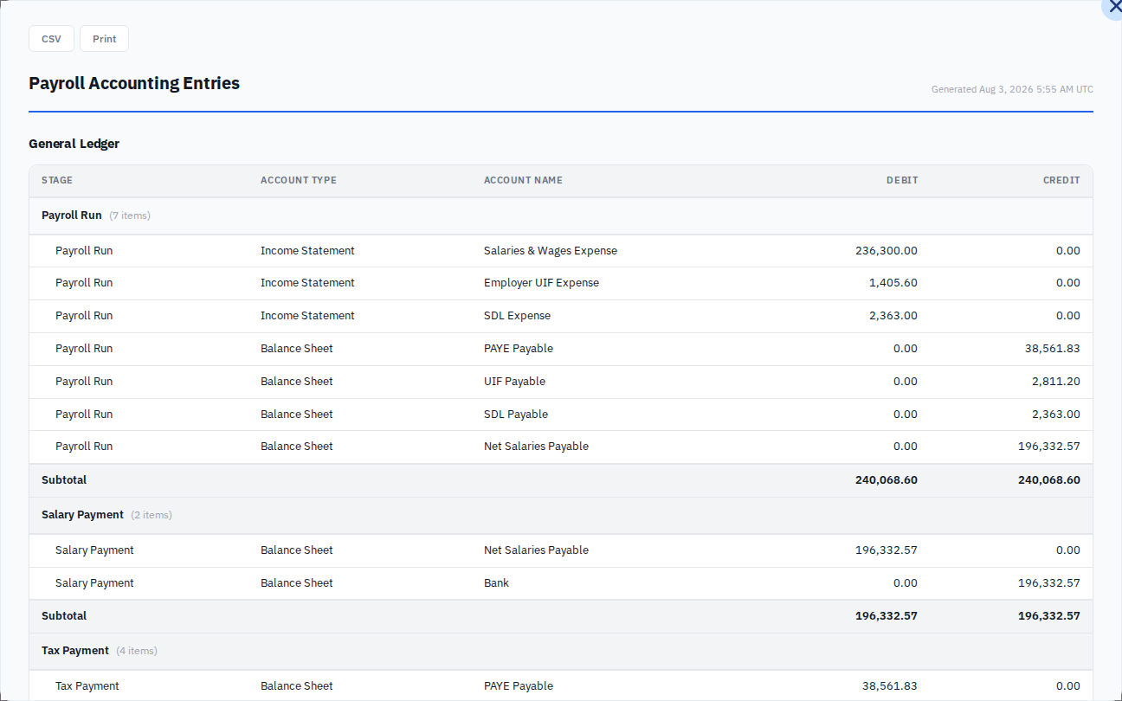Click the Bank credit 196,332.57
This screenshot has width=1122, height=701.
point(1049,583)
